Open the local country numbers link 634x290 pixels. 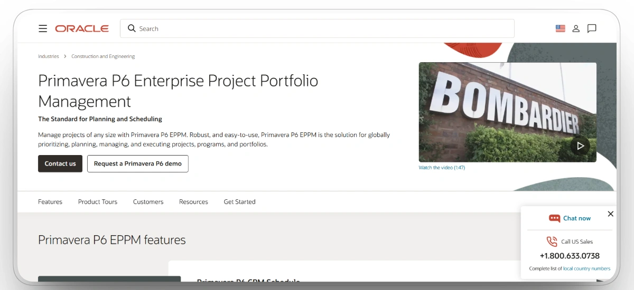[x=586, y=269]
